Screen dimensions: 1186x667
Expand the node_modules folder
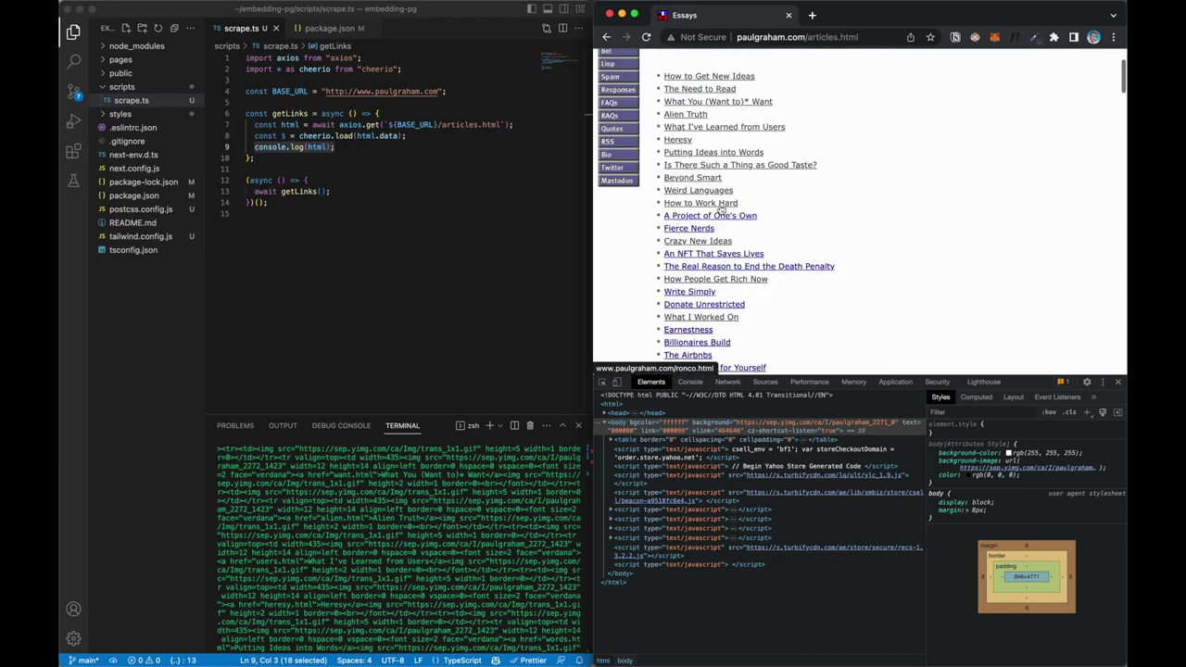136,45
